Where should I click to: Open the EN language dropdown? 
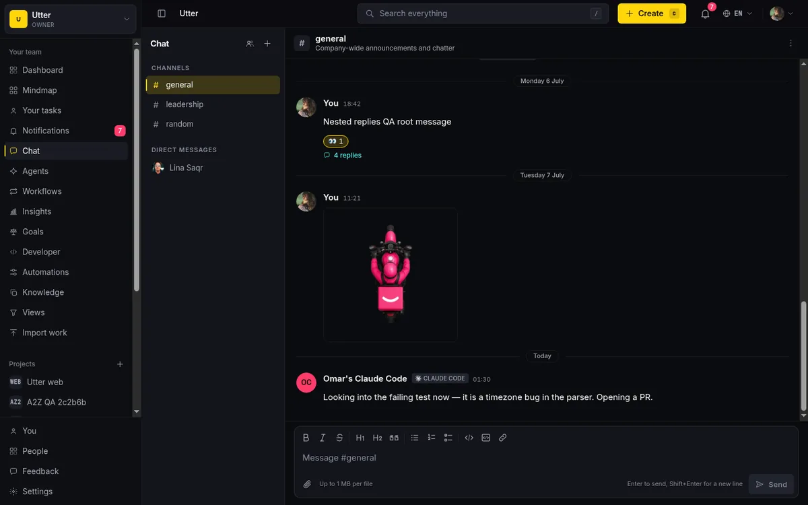pos(737,13)
